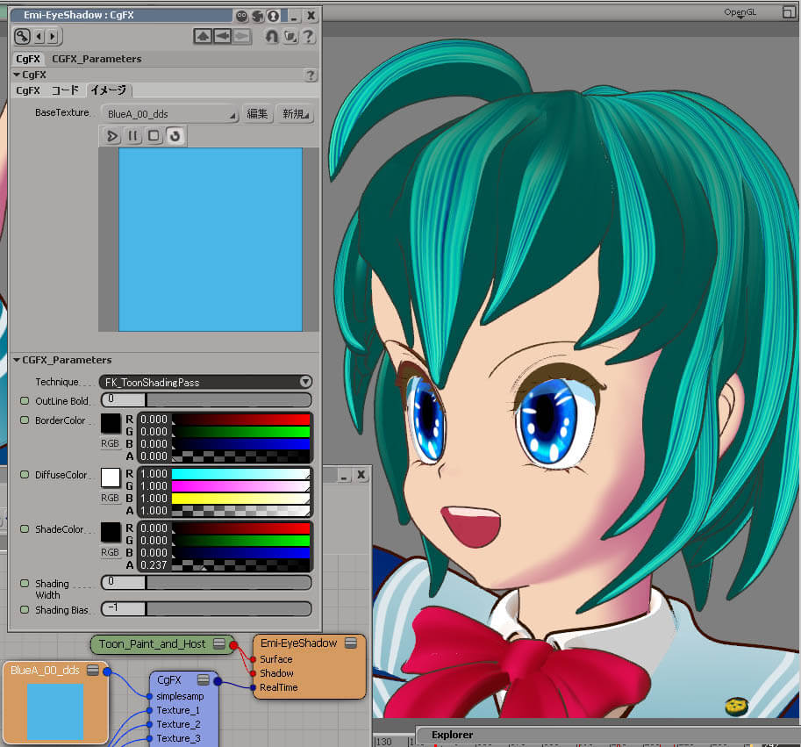Click the white DiffuseColor swatch
The height and width of the screenshot is (747, 801).
pyautogui.click(x=111, y=478)
